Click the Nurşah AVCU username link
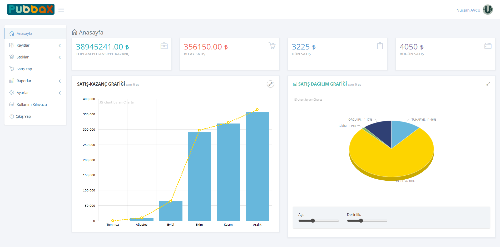 (468, 10)
